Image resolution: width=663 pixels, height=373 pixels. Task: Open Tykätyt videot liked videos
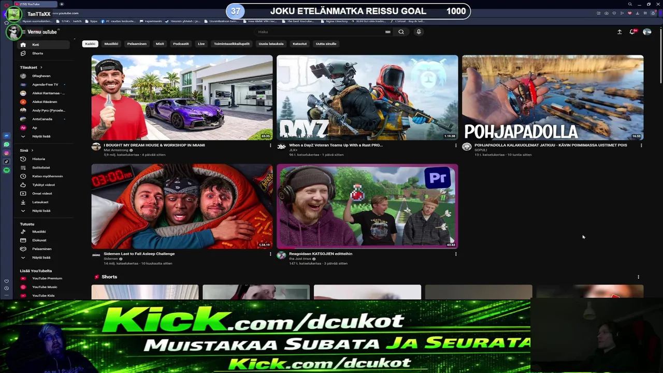click(x=44, y=185)
